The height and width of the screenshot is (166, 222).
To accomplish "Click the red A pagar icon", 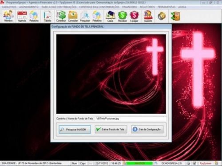I will point(134,16).
